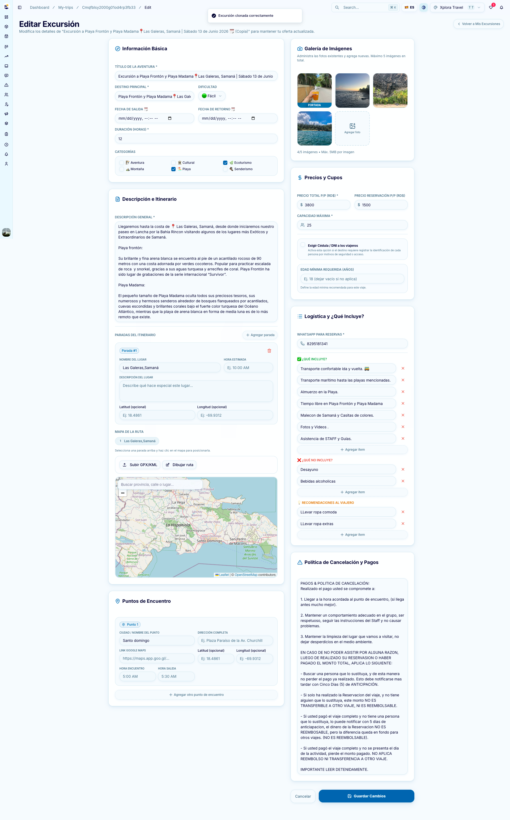Open the kanban board icon in sidebar
The image size is (510, 820).
coord(6,47)
